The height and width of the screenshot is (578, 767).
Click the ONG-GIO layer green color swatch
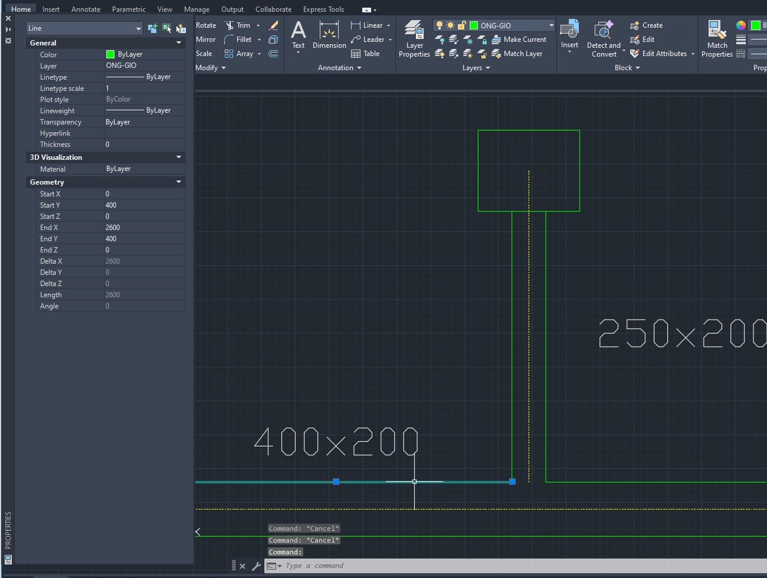(474, 25)
